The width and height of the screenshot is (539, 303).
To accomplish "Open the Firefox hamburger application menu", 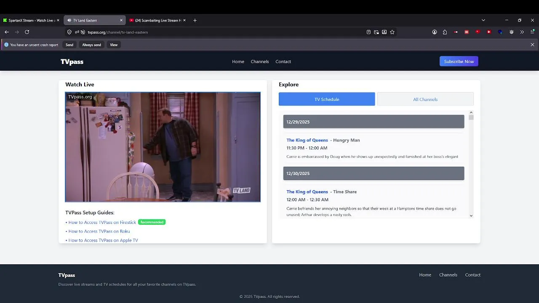I will [x=533, y=32].
